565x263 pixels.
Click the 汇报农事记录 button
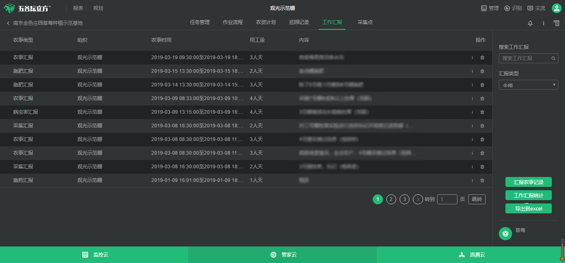(528, 182)
